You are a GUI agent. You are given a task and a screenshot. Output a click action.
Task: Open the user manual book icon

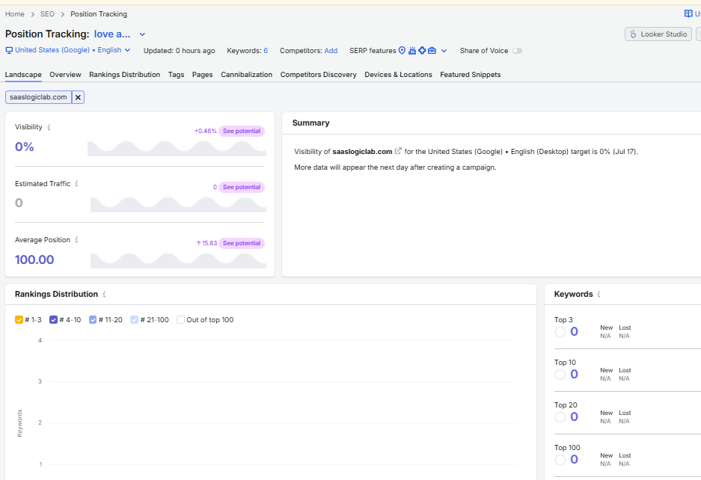(688, 13)
